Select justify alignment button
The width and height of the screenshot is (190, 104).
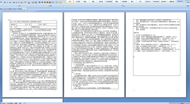click(47, 2)
